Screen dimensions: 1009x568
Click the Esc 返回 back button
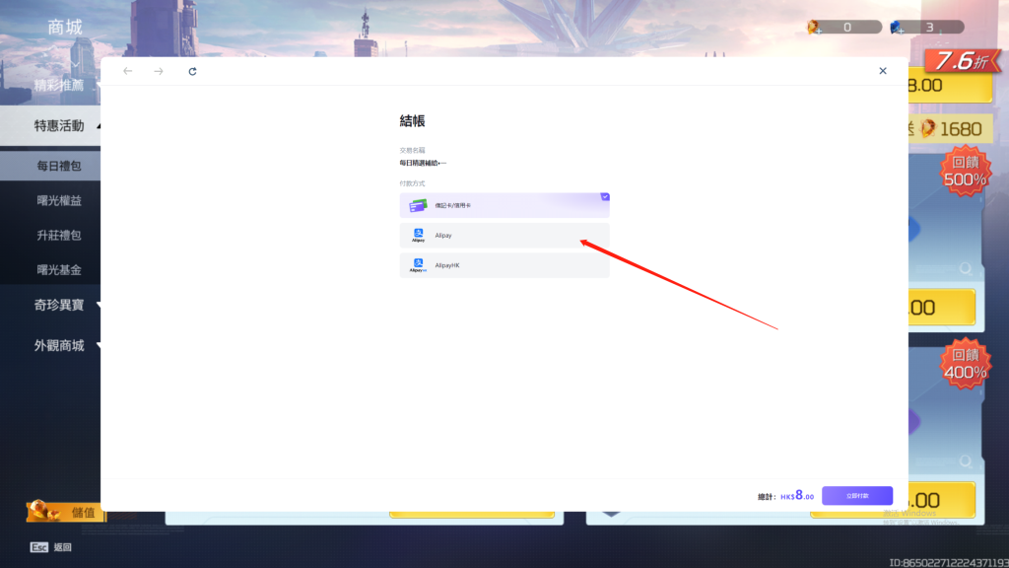pyautogui.click(x=51, y=547)
